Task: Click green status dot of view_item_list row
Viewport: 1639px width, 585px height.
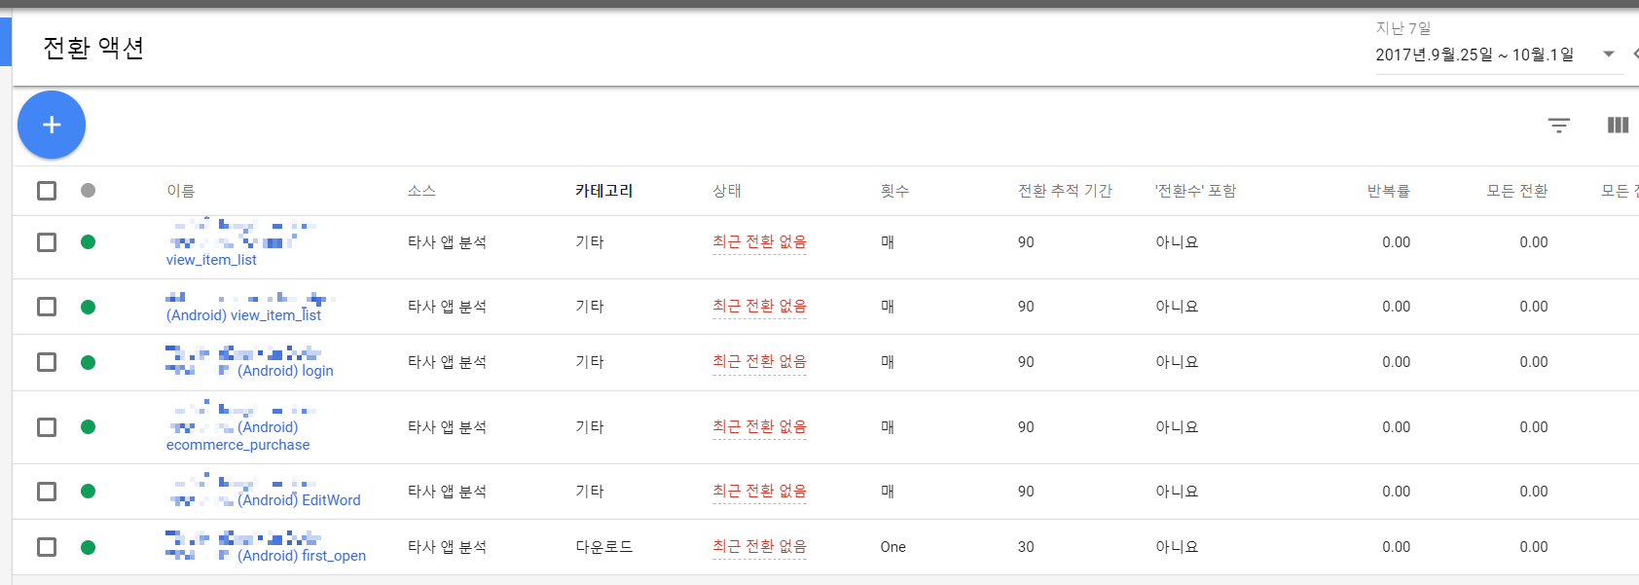Action: coord(88,242)
